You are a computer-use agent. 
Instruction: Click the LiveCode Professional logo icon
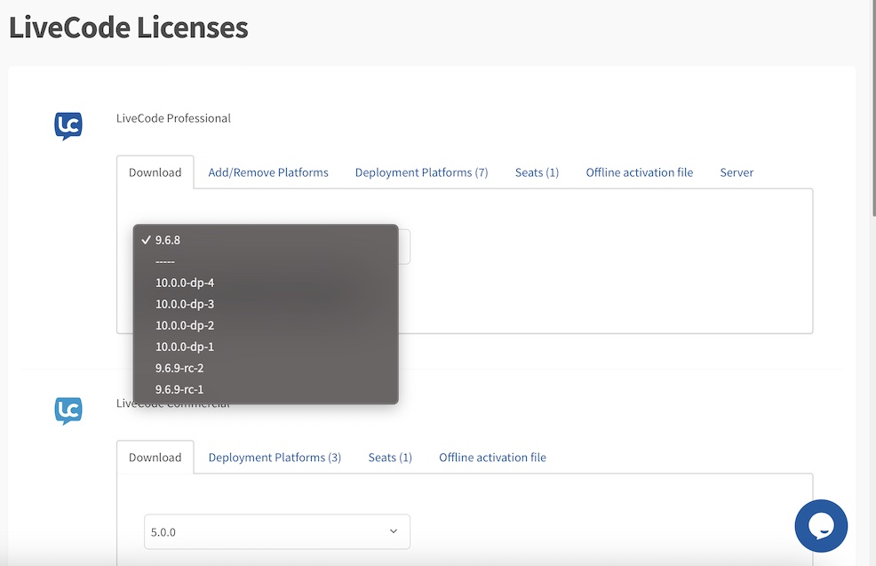(x=68, y=126)
